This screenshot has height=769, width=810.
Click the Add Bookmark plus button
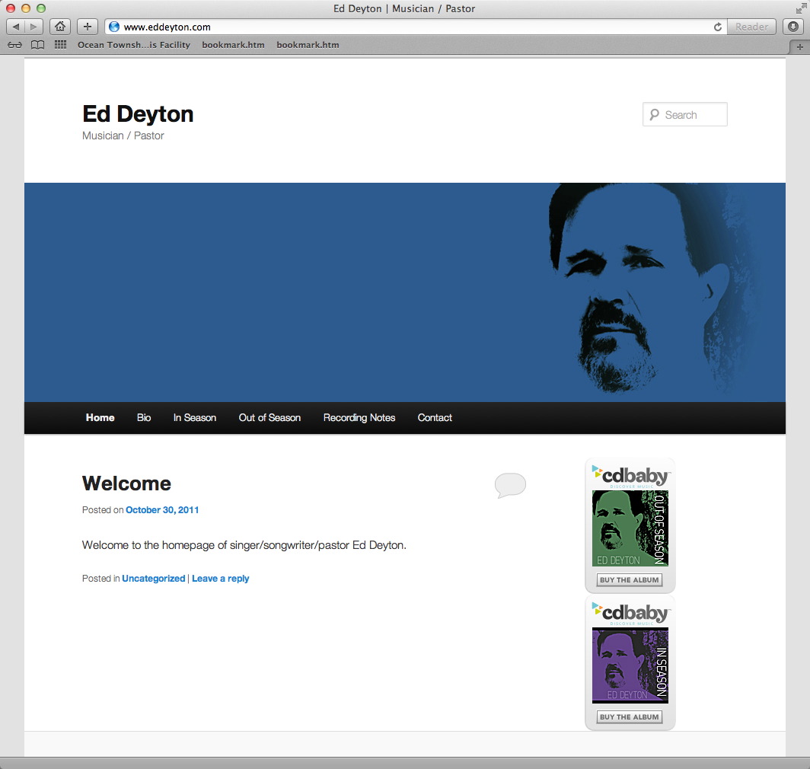(88, 27)
